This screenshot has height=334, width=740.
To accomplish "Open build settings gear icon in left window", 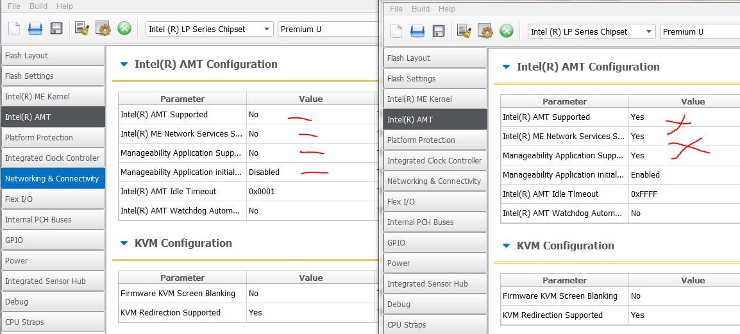I will 103,29.
